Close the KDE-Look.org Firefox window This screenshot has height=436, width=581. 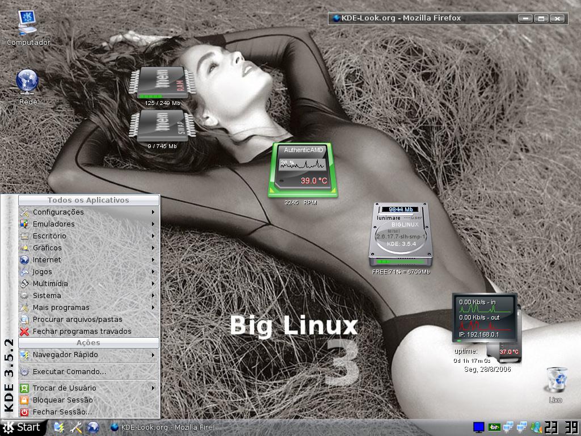click(x=557, y=18)
